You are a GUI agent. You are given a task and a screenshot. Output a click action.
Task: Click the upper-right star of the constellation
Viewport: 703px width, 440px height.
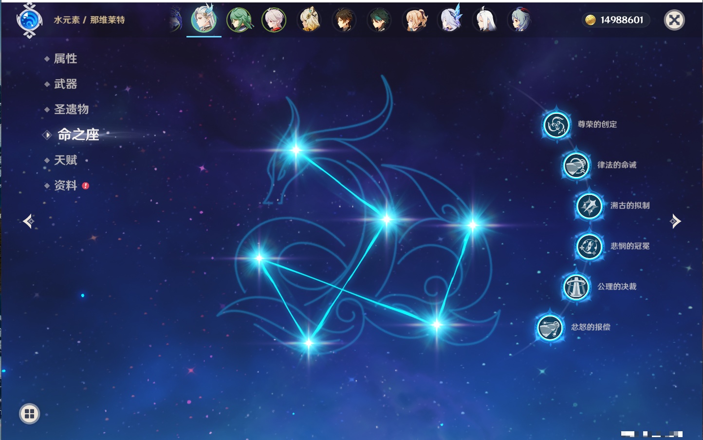point(472,225)
